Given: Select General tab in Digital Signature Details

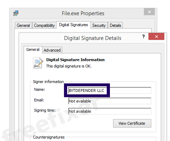Looking at the screenshot, I should tap(33, 49).
